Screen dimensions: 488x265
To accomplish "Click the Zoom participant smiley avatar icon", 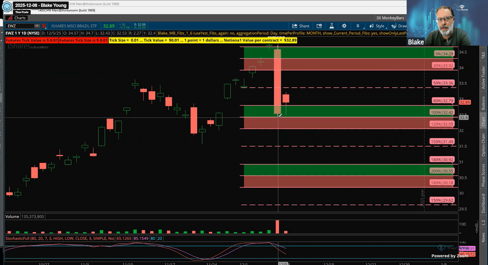I will pyautogui.click(x=7, y=6).
